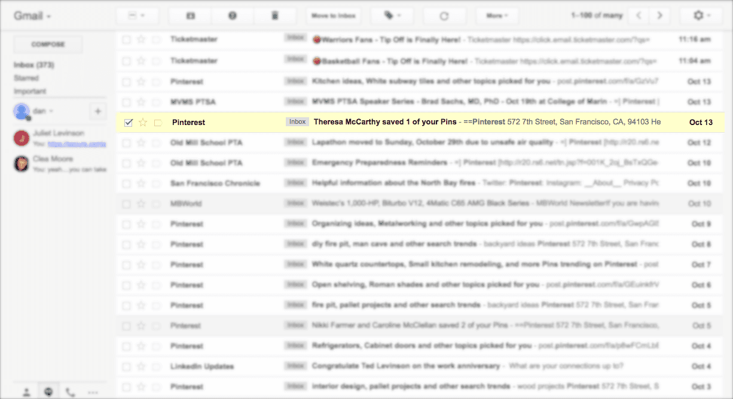Tick the MBWorld email checkbox
The width and height of the screenshot is (733, 399).
(x=126, y=203)
